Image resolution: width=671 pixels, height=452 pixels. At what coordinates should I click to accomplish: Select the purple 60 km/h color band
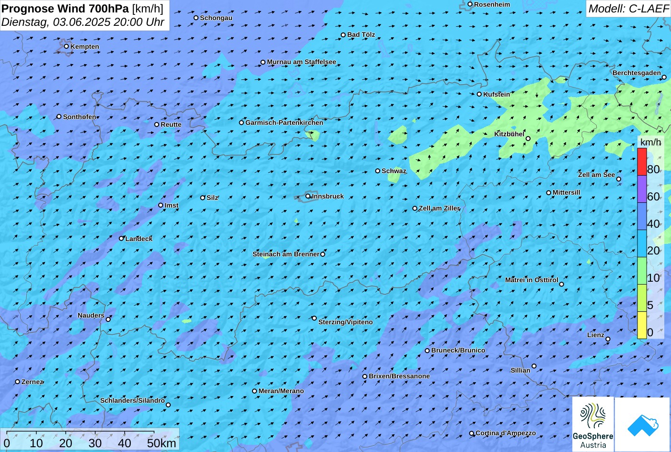coord(642,189)
